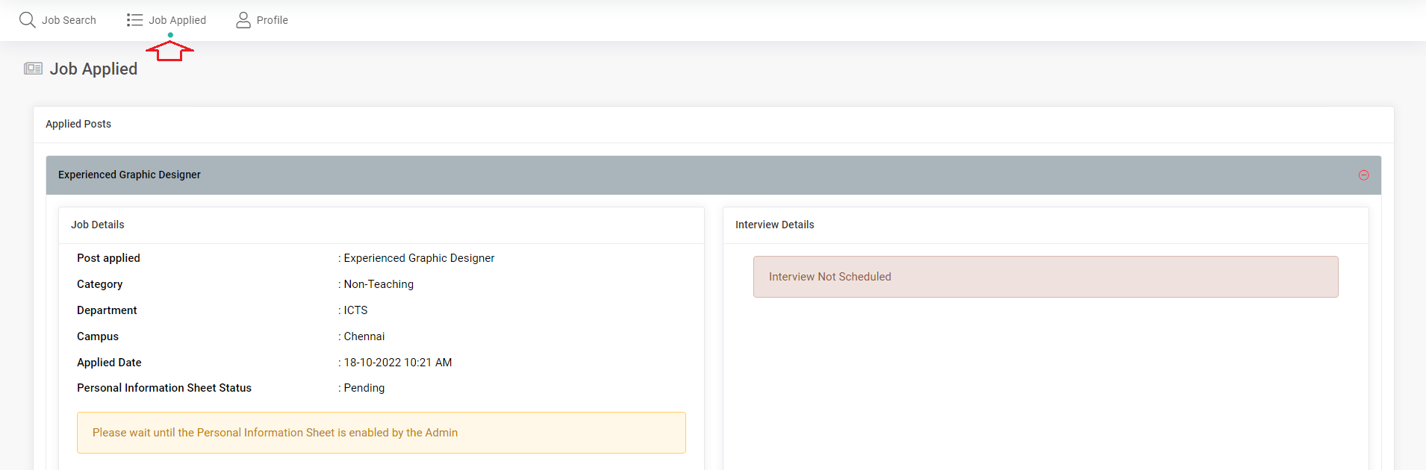Click the Applied Posts panel header
Viewport: 1426px width, 470px height.
78,124
